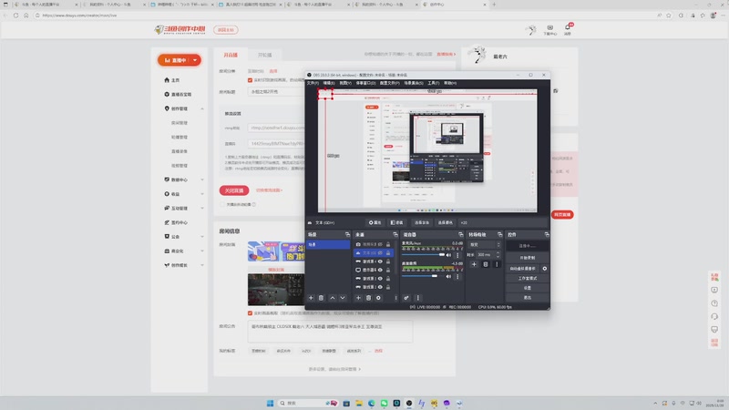Click the red 关闭直播 button
This screenshot has height=410, width=729.
tap(234, 190)
